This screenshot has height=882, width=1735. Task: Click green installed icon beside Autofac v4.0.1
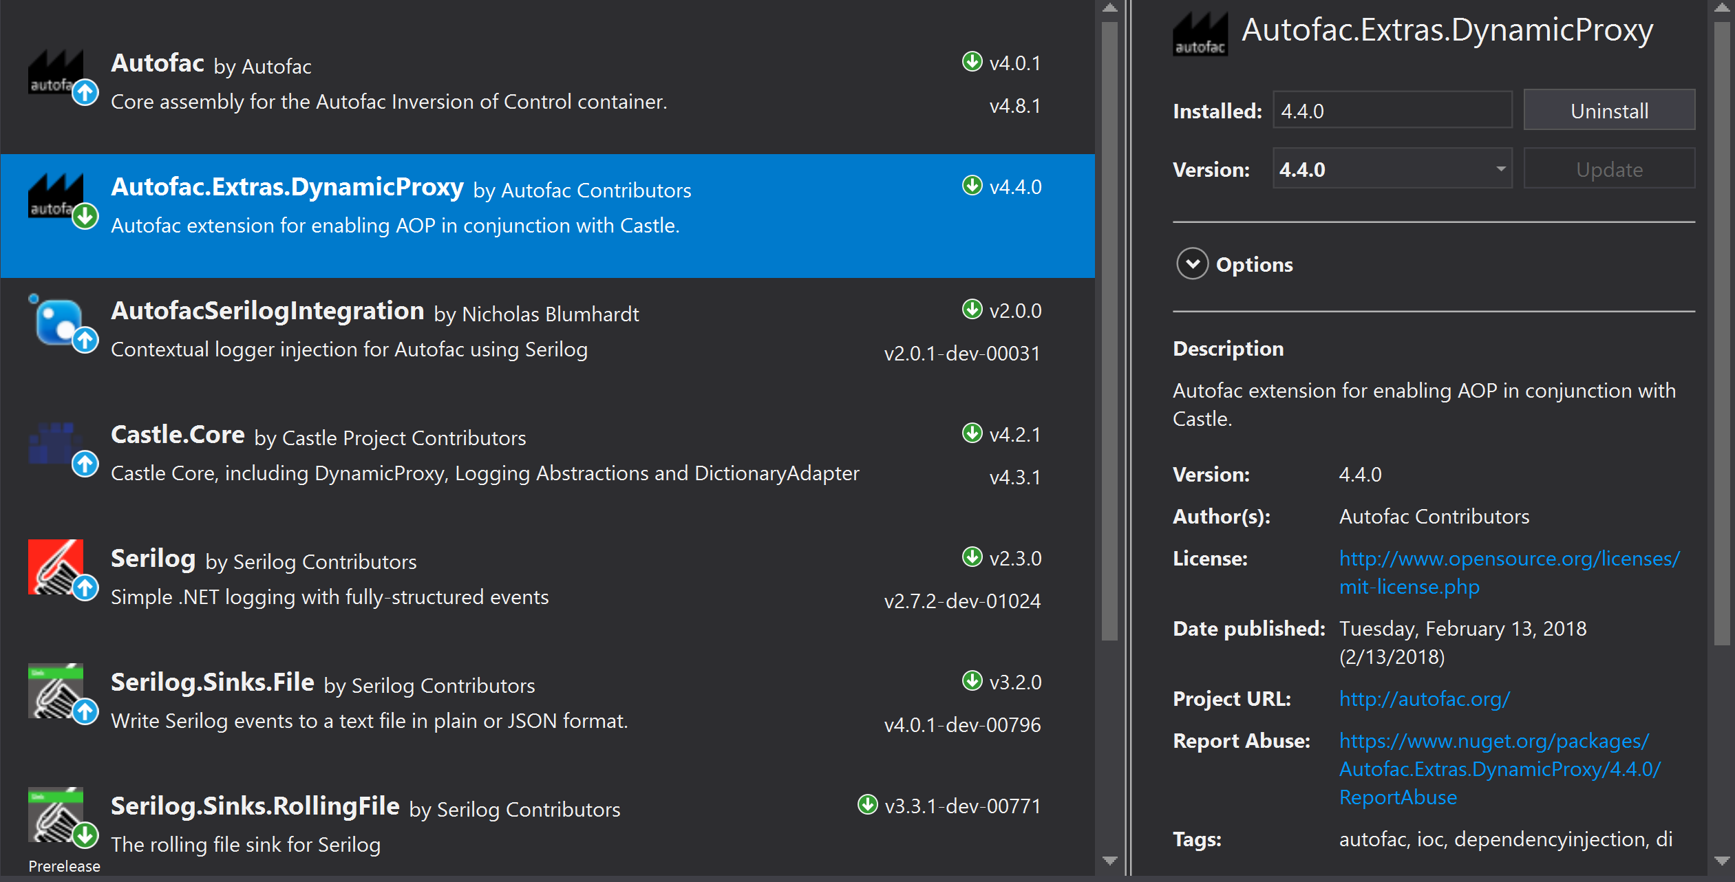click(972, 61)
